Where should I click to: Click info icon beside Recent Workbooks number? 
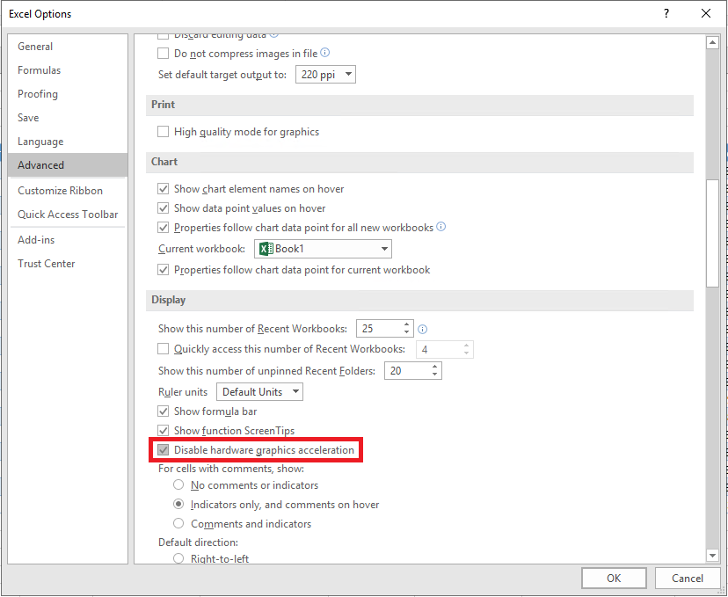(423, 329)
